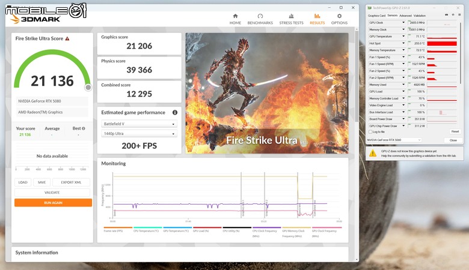Select the RESULTS section
469x270 pixels.
click(x=317, y=19)
